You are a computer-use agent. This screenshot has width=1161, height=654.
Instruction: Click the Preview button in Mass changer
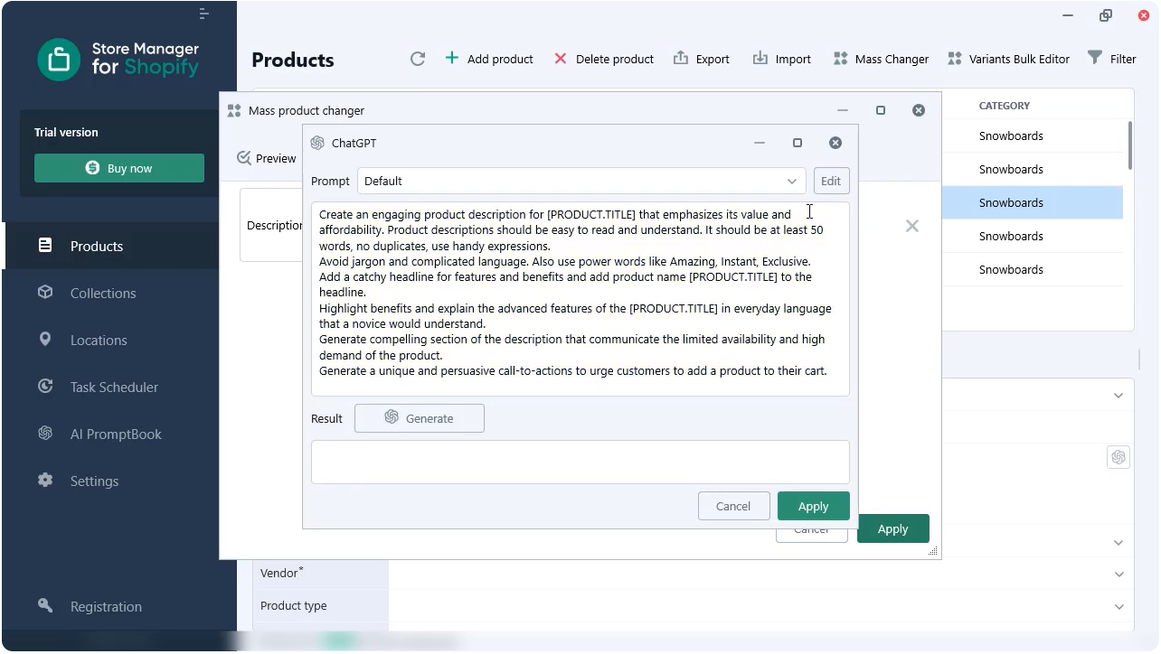(x=267, y=158)
